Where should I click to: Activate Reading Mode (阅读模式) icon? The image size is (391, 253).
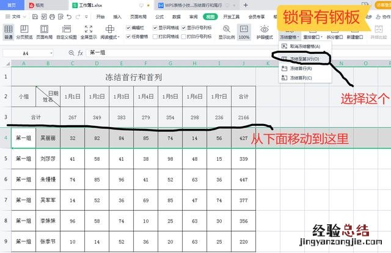(x=110, y=29)
